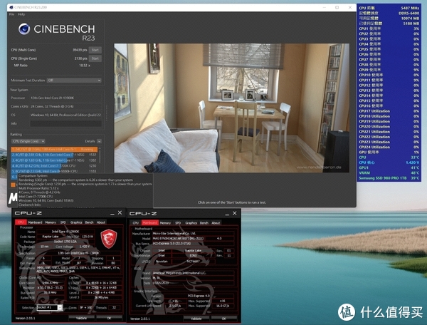The width and height of the screenshot is (427, 325).
Task: Select the i9-9880H ranking row
Action: 54,171
